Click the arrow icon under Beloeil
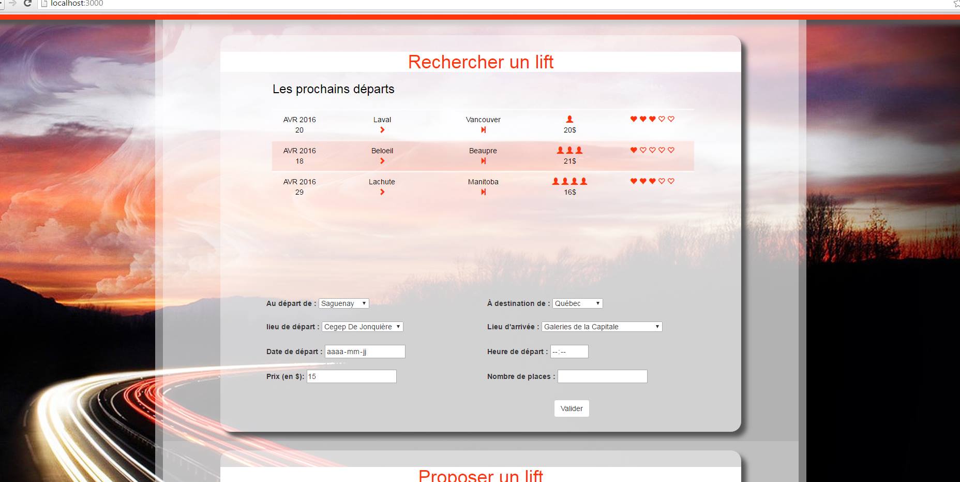 [382, 161]
